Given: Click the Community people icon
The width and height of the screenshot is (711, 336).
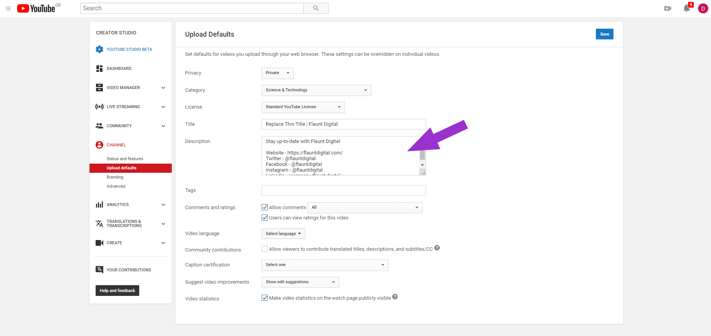Looking at the screenshot, I should pos(99,126).
